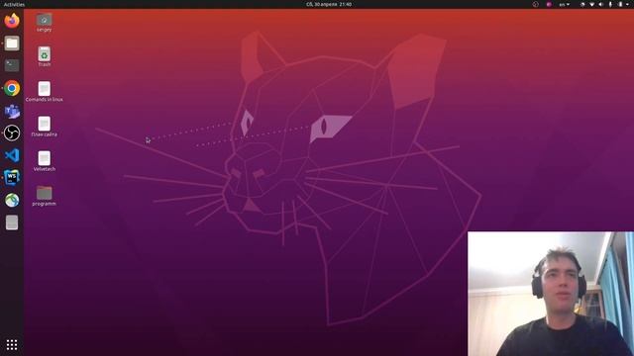Select the Comands in linux file

pyautogui.click(x=44, y=91)
